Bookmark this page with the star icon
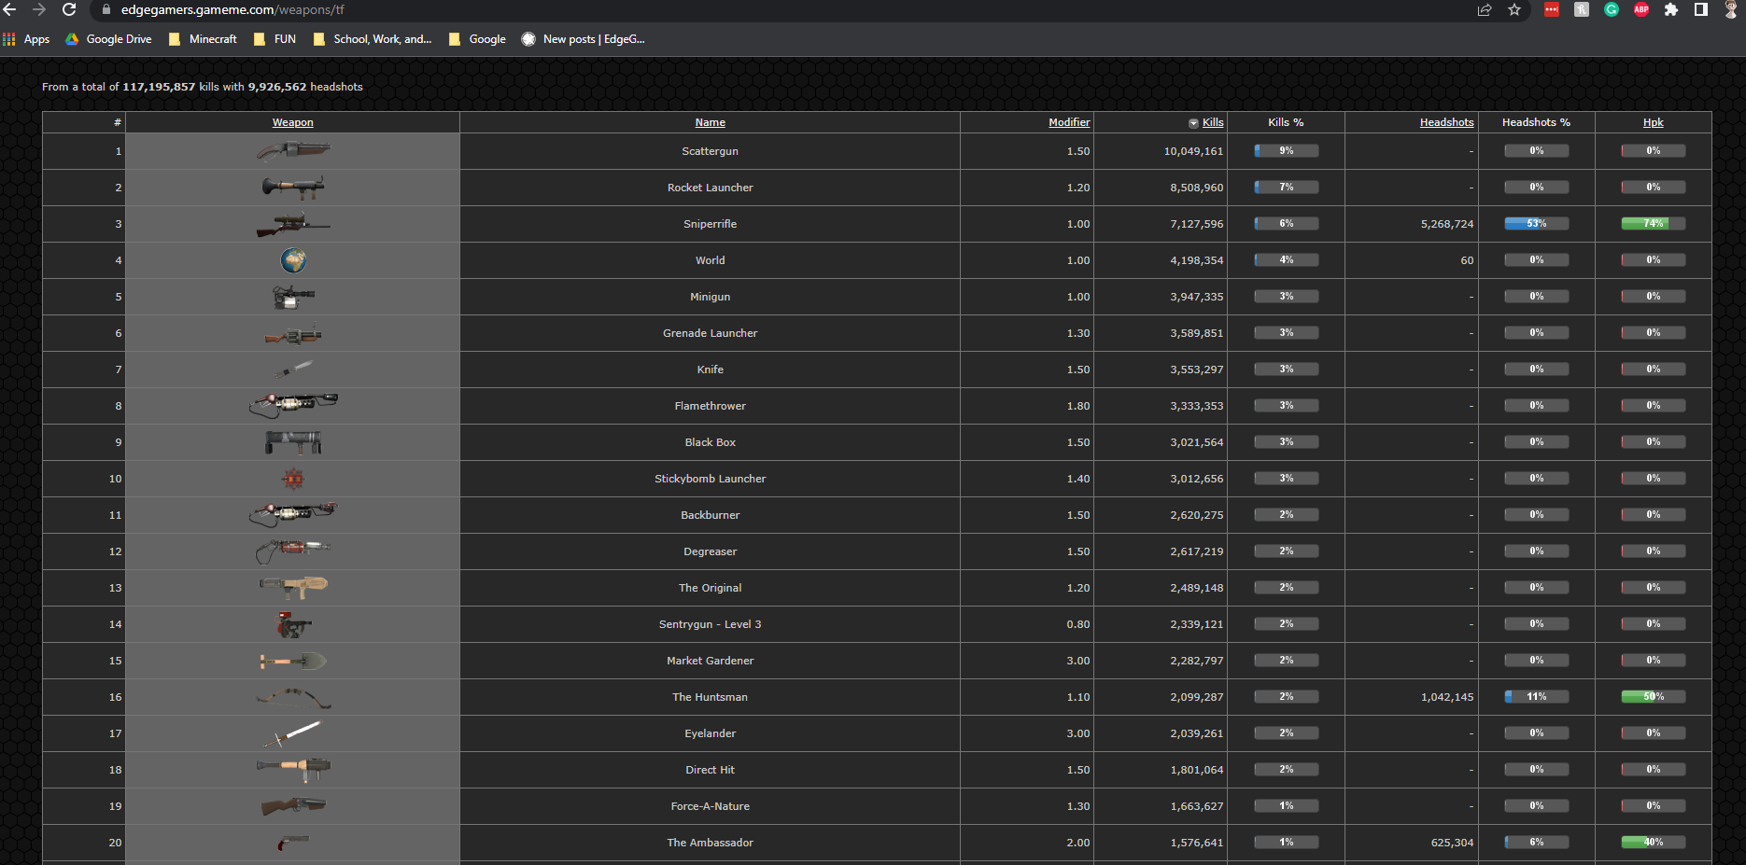1746x865 pixels. tap(1514, 9)
